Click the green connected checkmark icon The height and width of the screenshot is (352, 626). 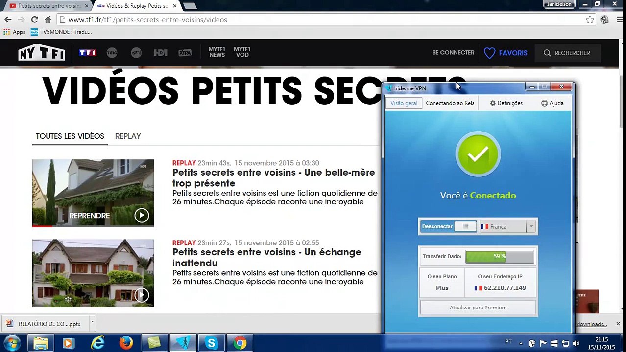478,155
